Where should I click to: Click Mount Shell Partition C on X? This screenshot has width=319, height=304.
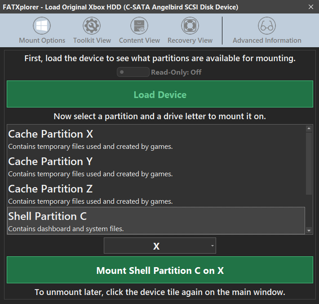tap(160, 270)
